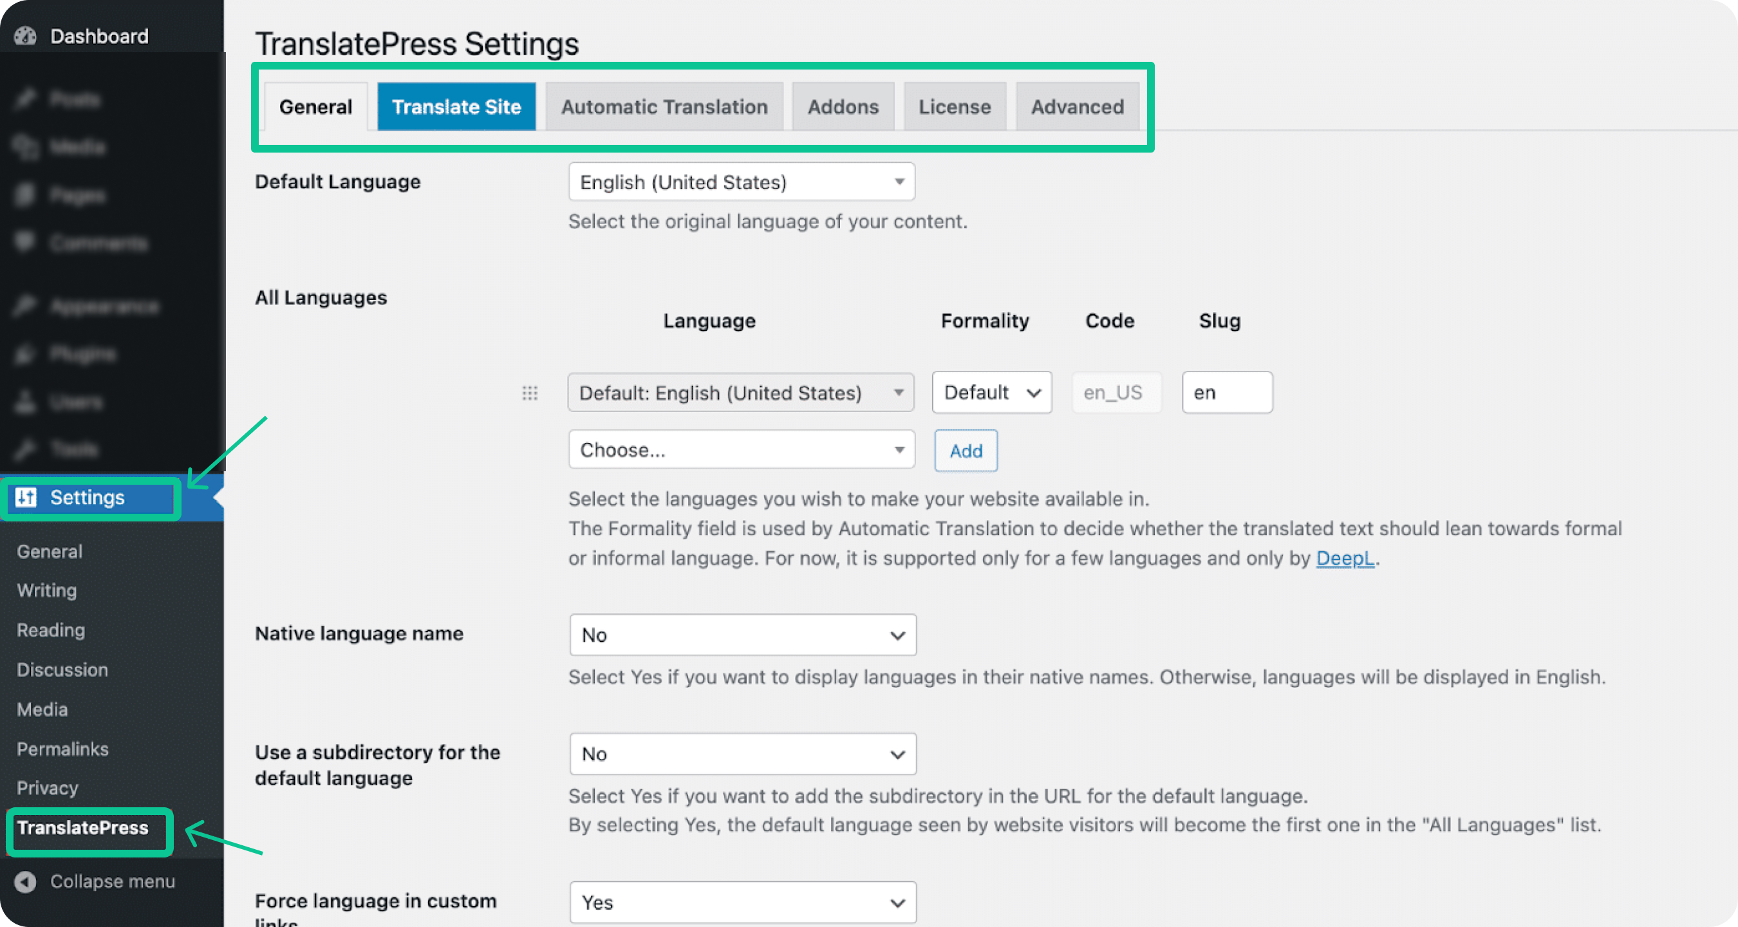Go to the Advanced tab
Screen dimensions: 1738x927
coord(1077,107)
